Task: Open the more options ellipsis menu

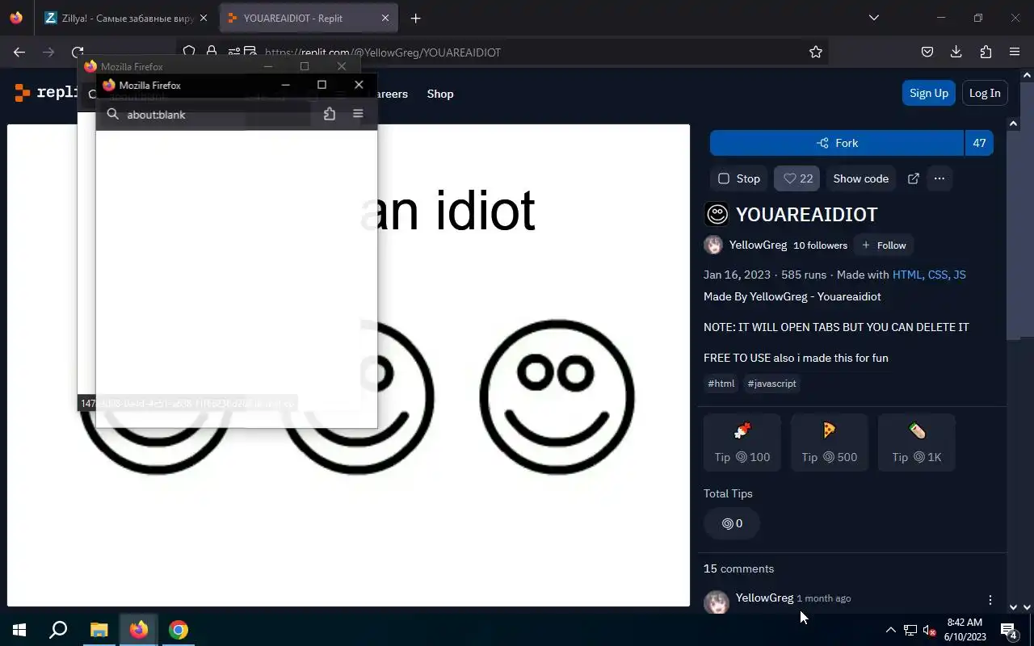Action: coord(939,178)
